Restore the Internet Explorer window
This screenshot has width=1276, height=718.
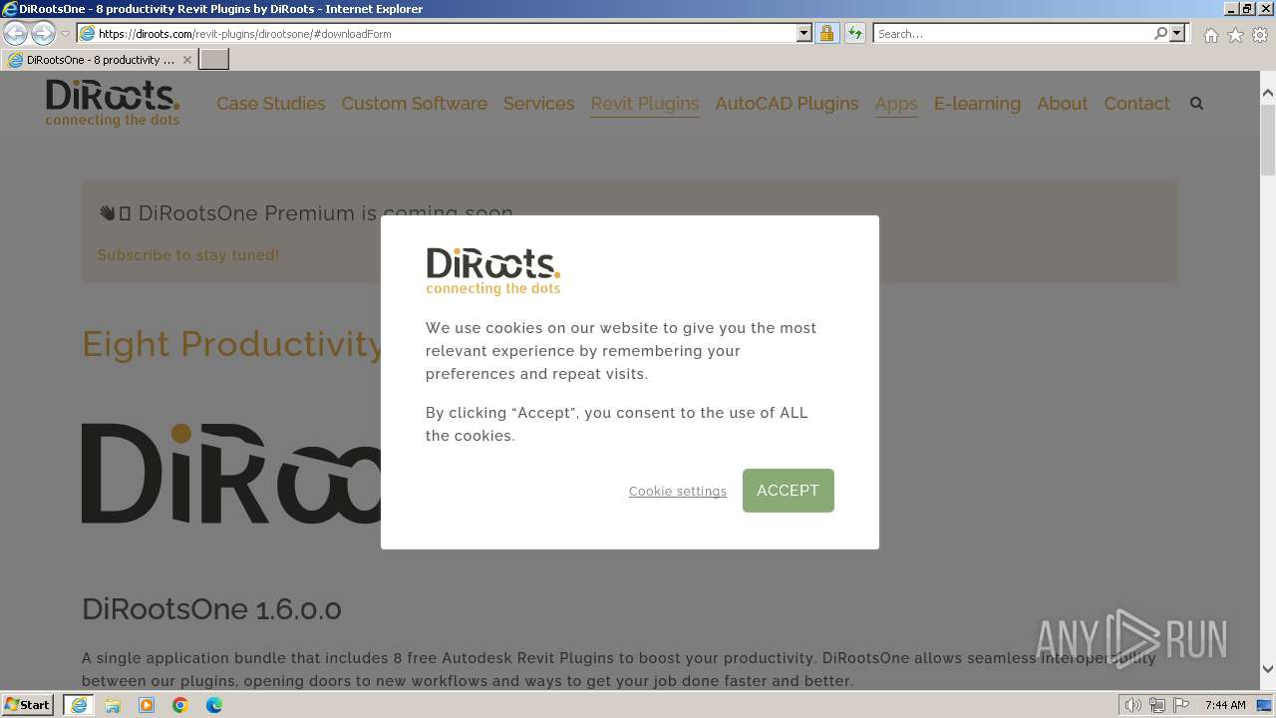(x=1246, y=9)
